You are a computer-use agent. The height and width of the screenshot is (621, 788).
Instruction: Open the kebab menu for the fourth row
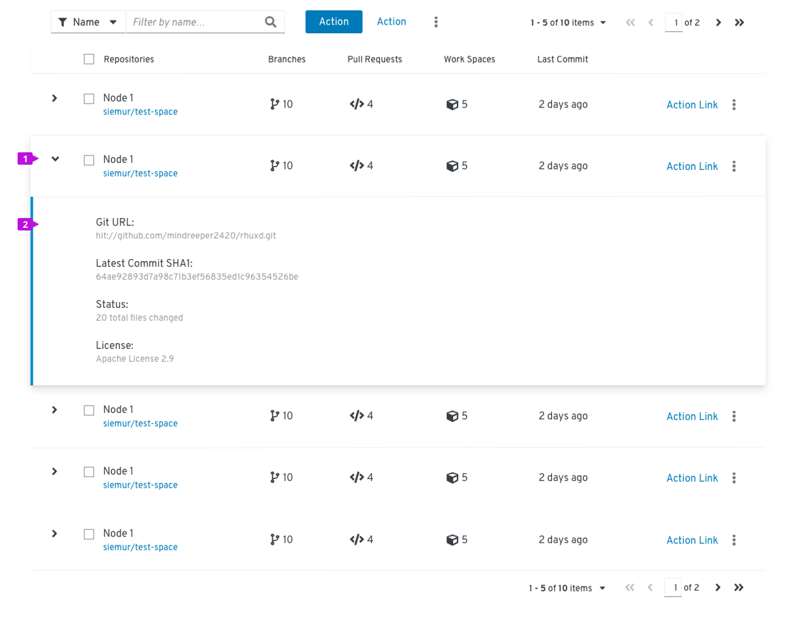pos(734,478)
